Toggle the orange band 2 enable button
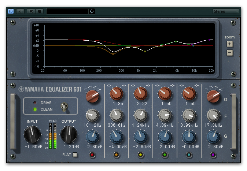 pos(117,155)
